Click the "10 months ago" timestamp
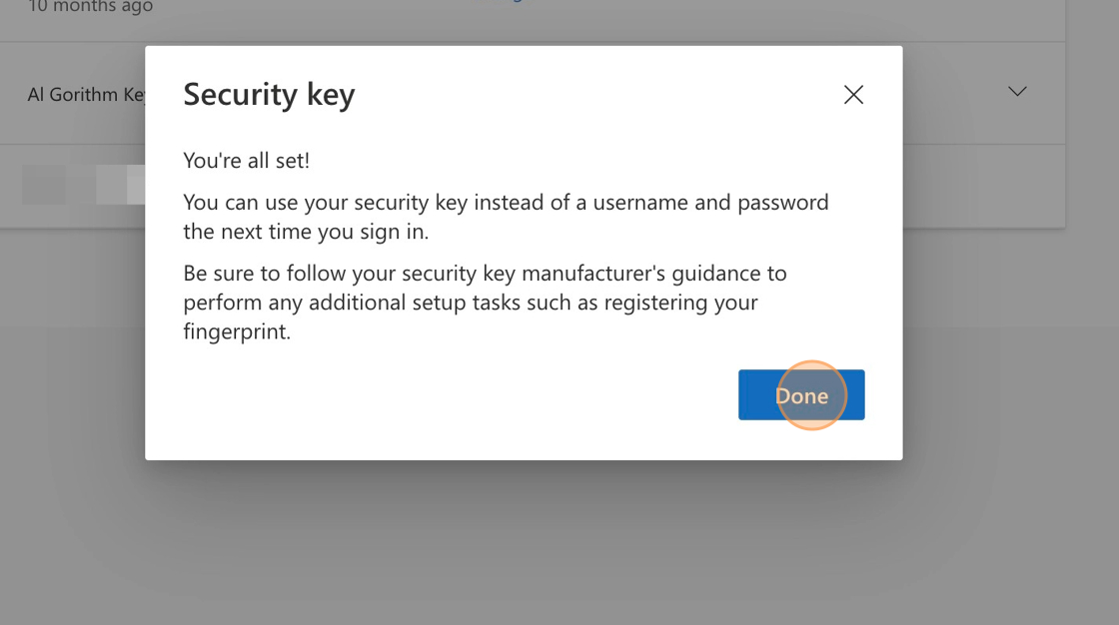Image resolution: width=1119 pixels, height=625 pixels. tap(90, 7)
